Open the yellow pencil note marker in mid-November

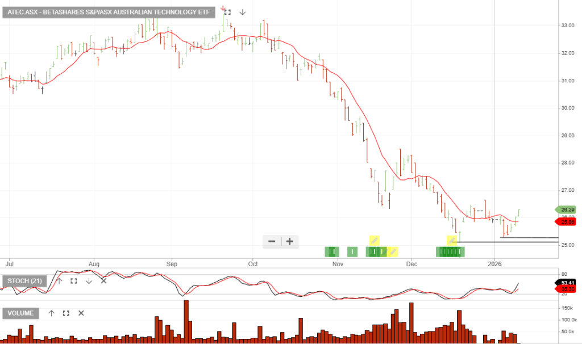[x=374, y=241]
